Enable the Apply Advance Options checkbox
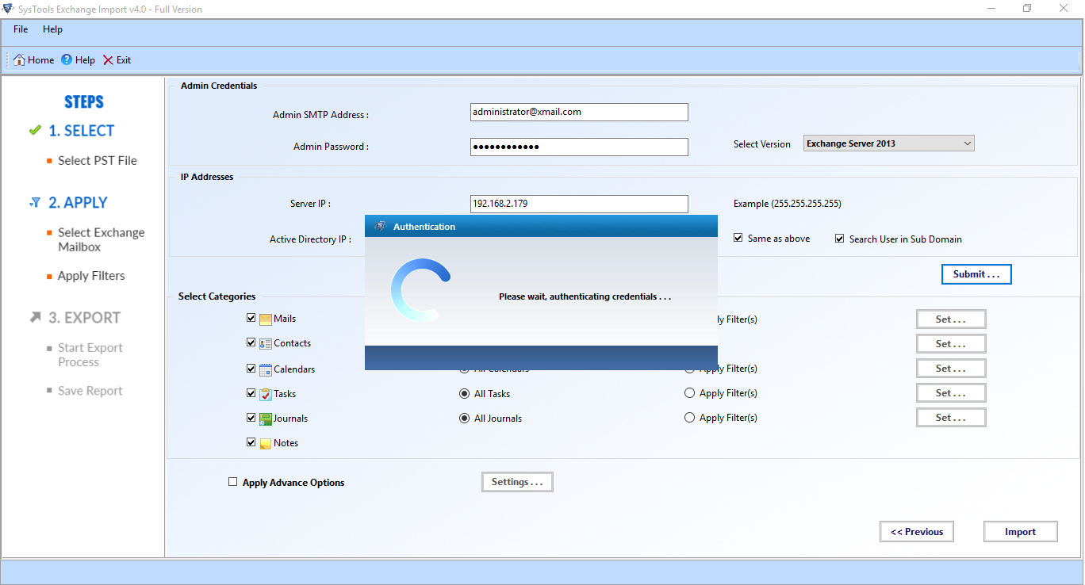Viewport: 1085px width, 585px height. (233, 481)
